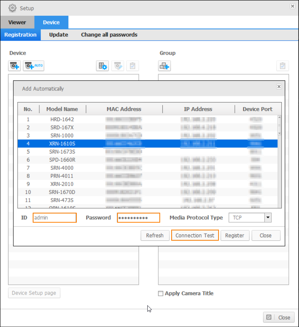Run the Connection Test

tap(195, 236)
